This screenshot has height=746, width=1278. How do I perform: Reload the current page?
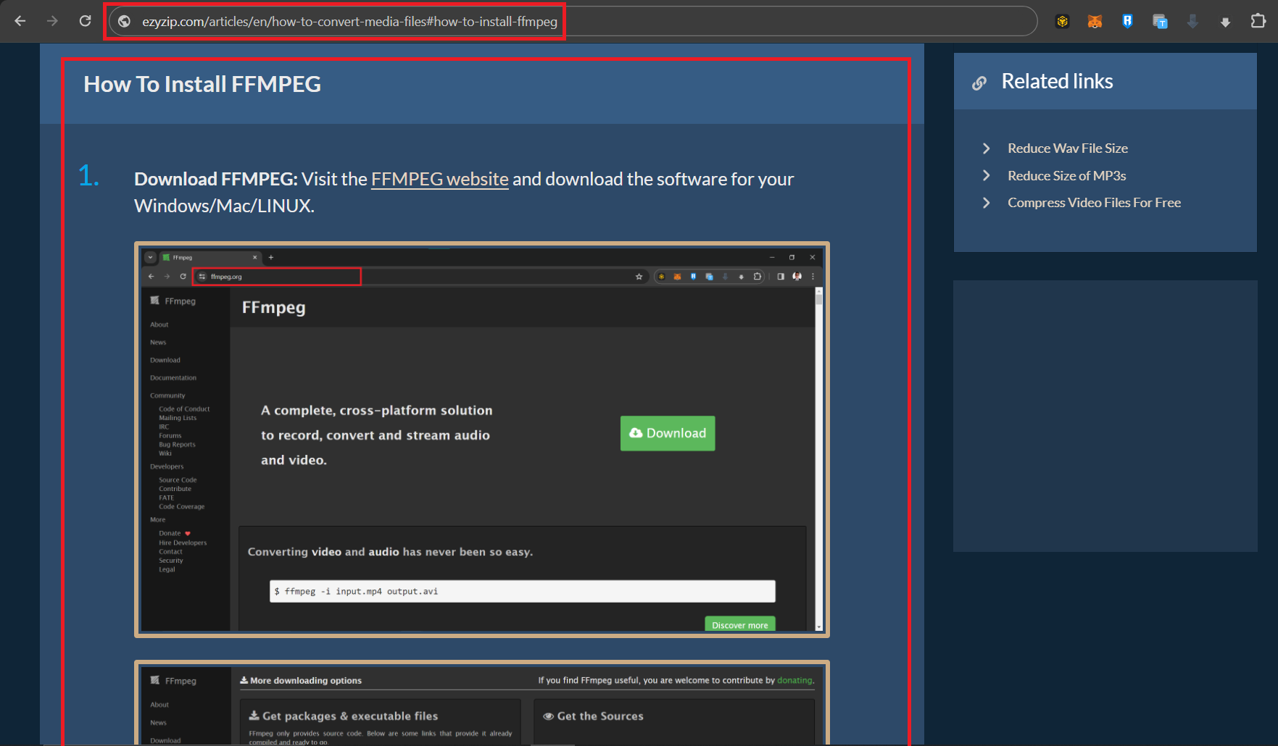tap(85, 21)
